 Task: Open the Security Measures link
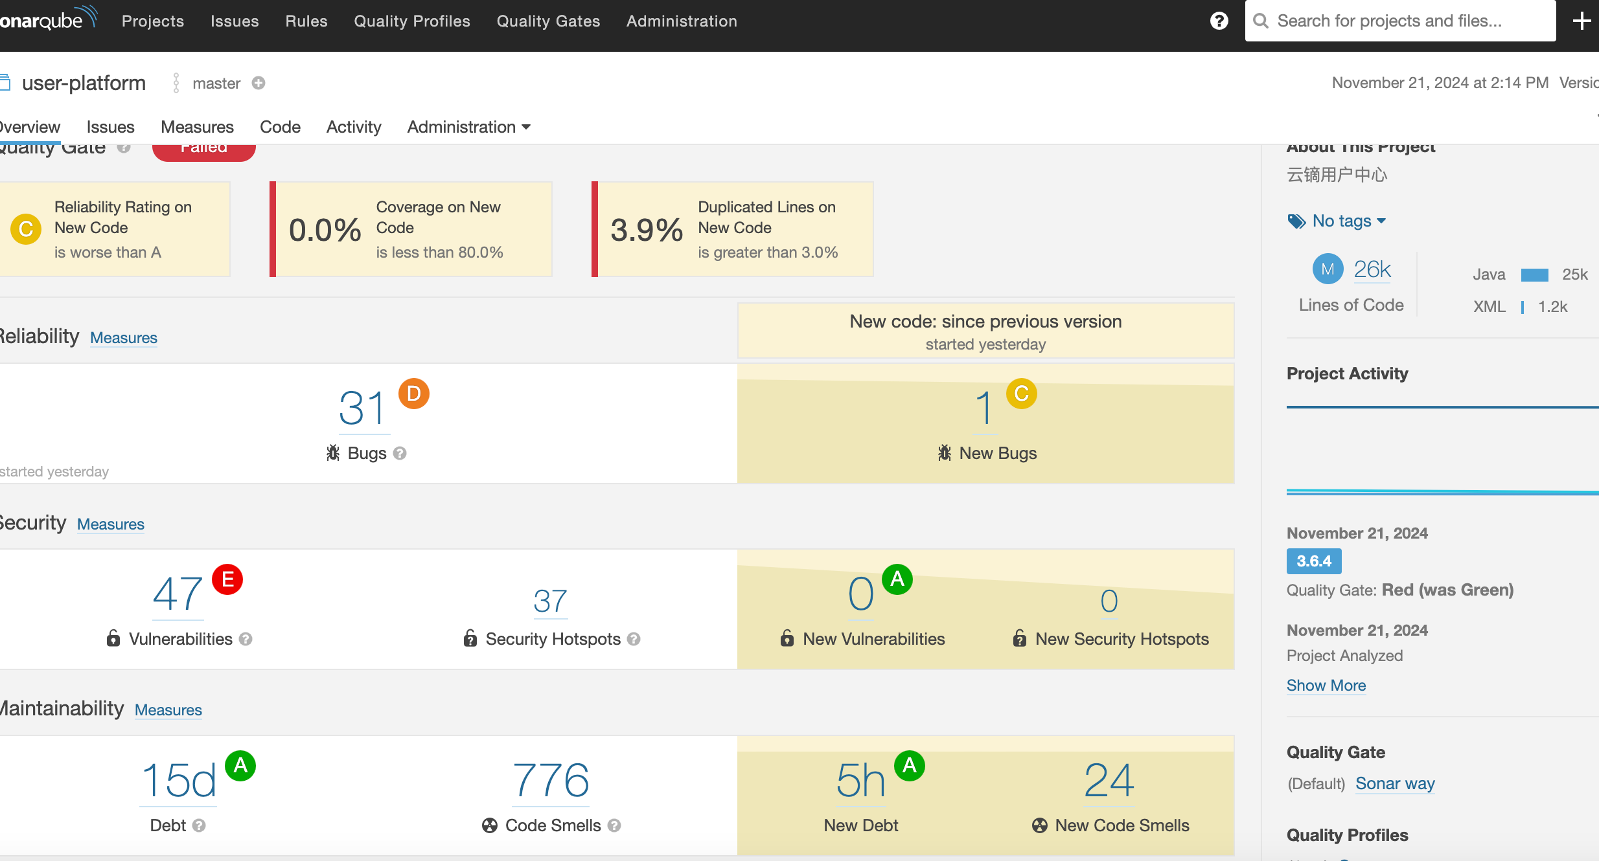pyautogui.click(x=111, y=524)
